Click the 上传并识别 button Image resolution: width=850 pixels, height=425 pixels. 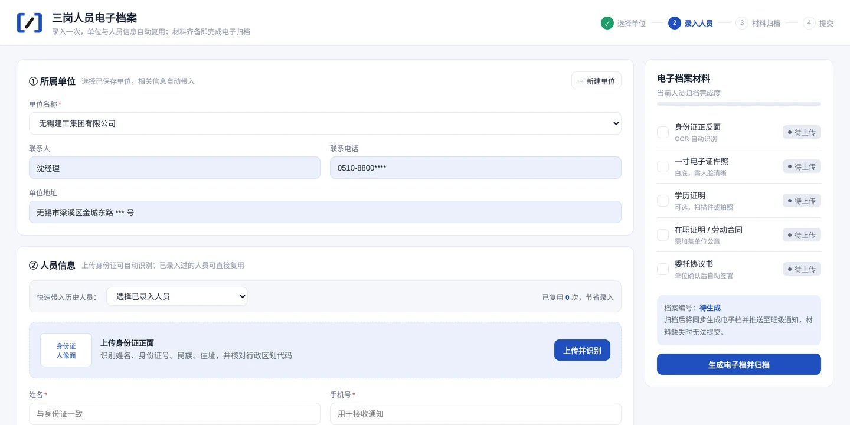coord(582,350)
